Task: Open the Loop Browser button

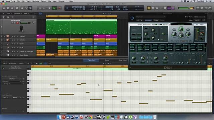Action: 206,8
